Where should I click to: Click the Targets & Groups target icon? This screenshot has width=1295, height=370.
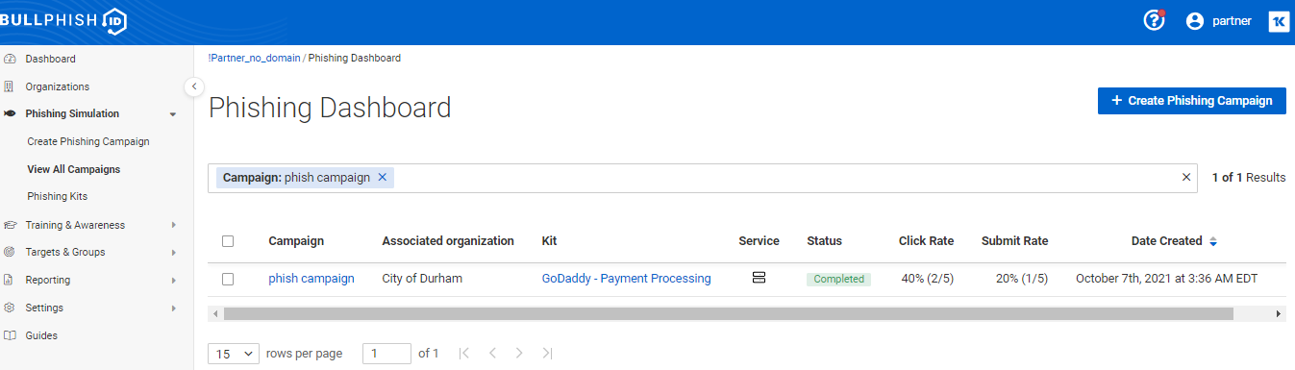point(10,252)
